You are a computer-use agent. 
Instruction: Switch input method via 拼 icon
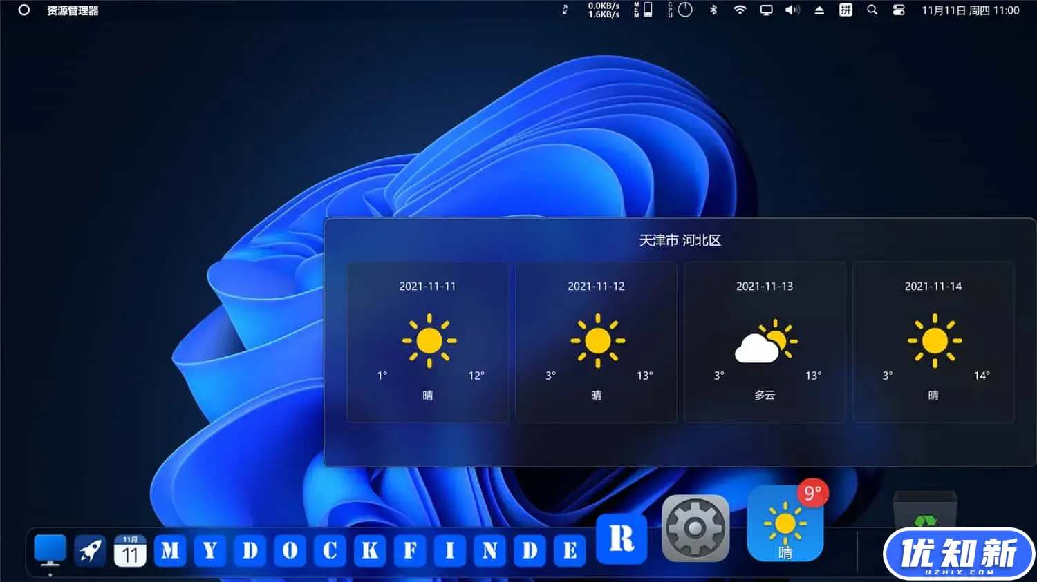coord(846,10)
